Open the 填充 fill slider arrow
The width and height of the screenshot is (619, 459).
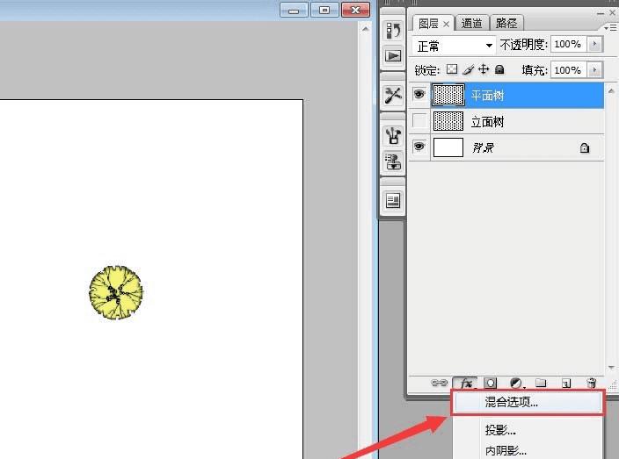(594, 70)
